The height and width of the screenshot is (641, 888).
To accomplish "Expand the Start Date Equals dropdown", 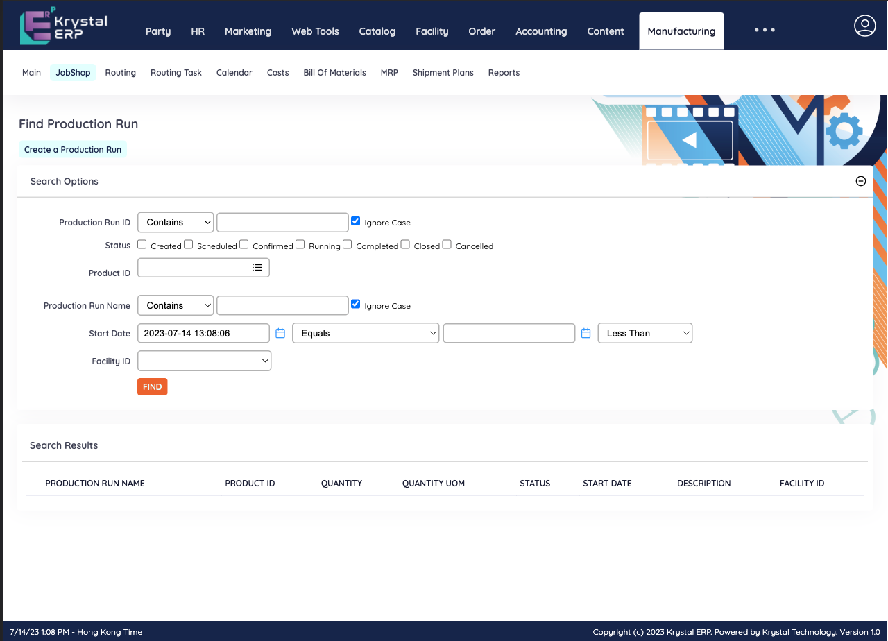I will [x=366, y=334].
